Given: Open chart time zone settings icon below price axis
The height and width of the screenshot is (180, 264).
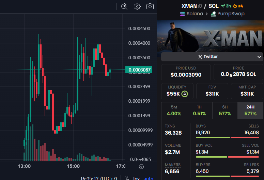Looking at the screenshot, I should [x=141, y=167].
